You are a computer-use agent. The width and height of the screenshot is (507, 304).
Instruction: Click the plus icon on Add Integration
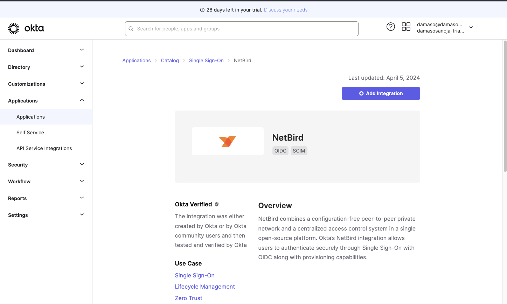click(x=361, y=93)
